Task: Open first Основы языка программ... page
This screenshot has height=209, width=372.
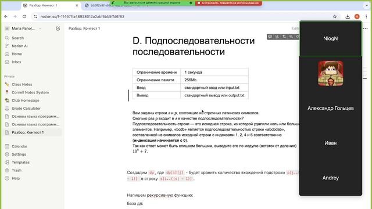Action: tap(33, 117)
